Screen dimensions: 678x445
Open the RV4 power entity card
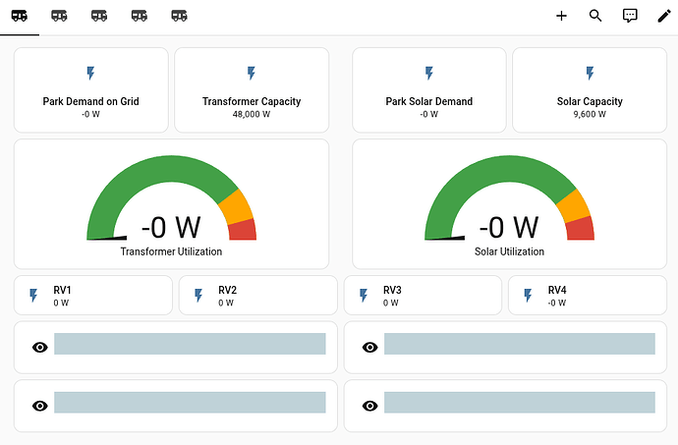click(586, 295)
